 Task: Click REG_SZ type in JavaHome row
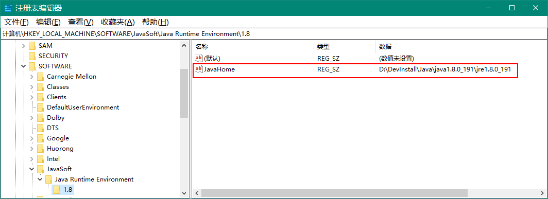click(x=328, y=69)
